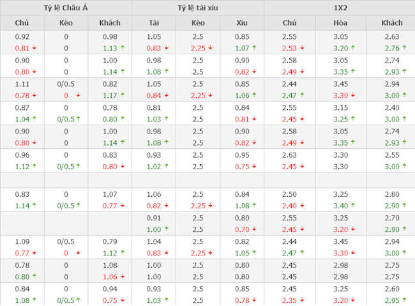Screen dimensions: 415x306
Task: Select the Tỷ lệ Châu Á header
Action: [66, 7]
